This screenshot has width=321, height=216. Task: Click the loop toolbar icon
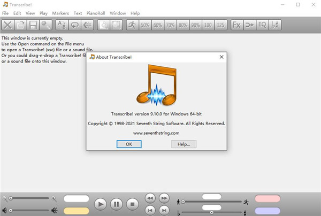click(x=75, y=25)
